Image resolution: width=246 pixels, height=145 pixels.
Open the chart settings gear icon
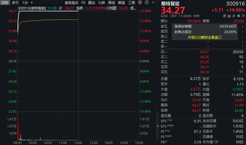140,3
